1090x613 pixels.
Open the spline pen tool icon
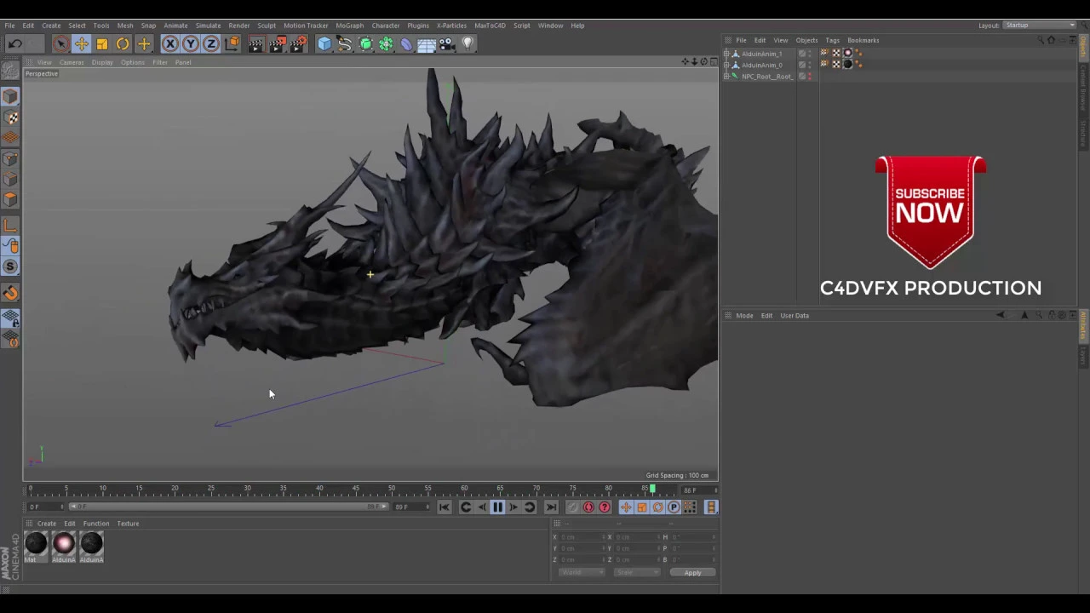[345, 44]
